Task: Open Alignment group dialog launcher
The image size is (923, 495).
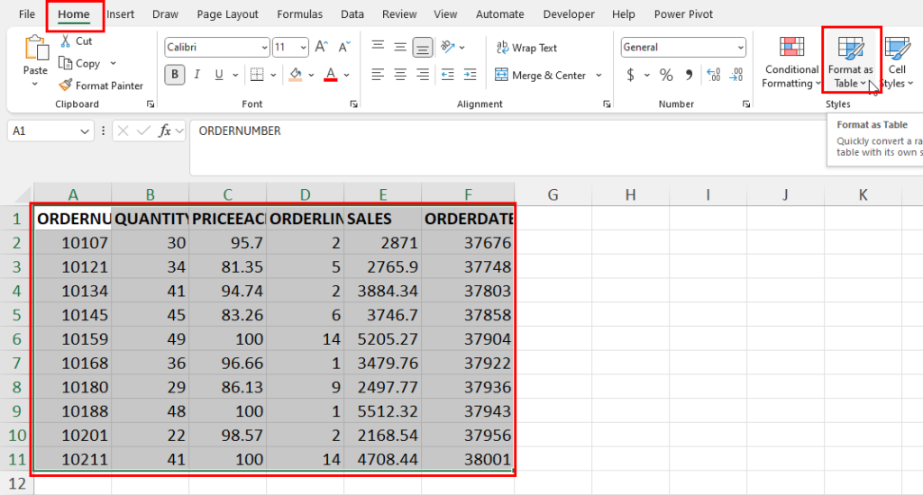Action: pyautogui.click(x=607, y=104)
